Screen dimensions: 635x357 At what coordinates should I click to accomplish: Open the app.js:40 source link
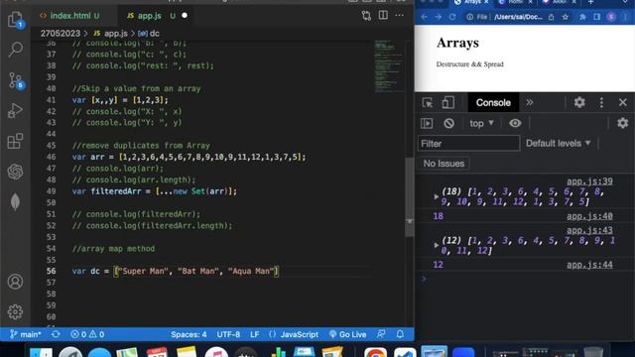point(589,216)
